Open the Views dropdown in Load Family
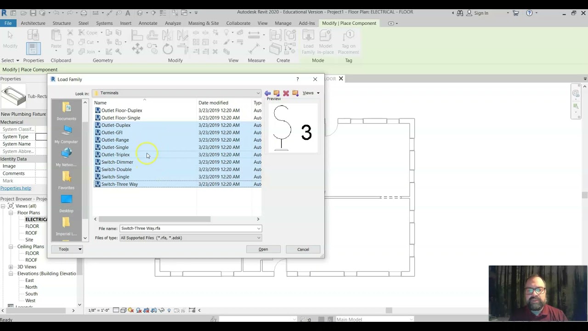Screen dimensions: 588x331 pos(311,93)
